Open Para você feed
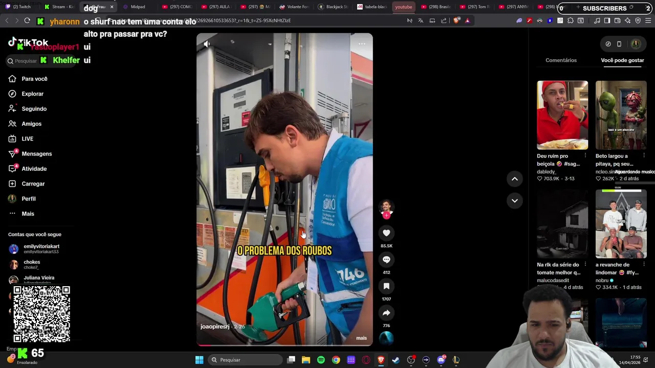Viewport: 655px width, 368px height. pos(35,79)
